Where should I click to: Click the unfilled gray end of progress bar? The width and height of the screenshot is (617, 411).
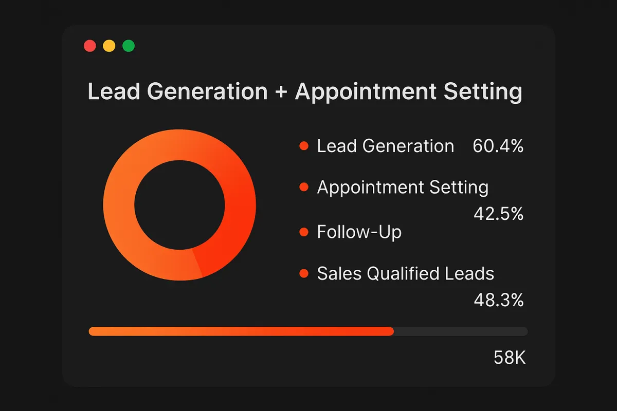pyautogui.click(x=461, y=331)
